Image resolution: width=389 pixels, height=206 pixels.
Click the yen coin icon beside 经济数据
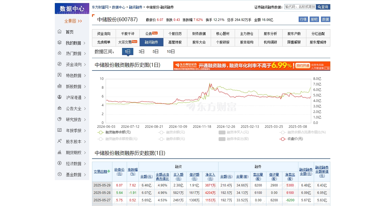pyautogui.click(x=60, y=163)
